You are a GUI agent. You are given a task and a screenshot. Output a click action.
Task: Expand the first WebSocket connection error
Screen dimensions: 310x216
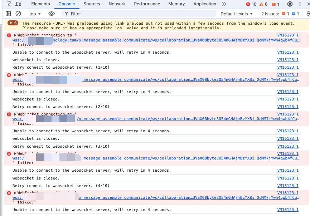[x=15, y=35]
